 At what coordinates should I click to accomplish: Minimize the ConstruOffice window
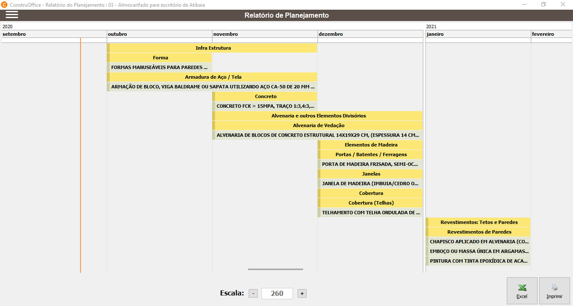[x=524, y=5]
